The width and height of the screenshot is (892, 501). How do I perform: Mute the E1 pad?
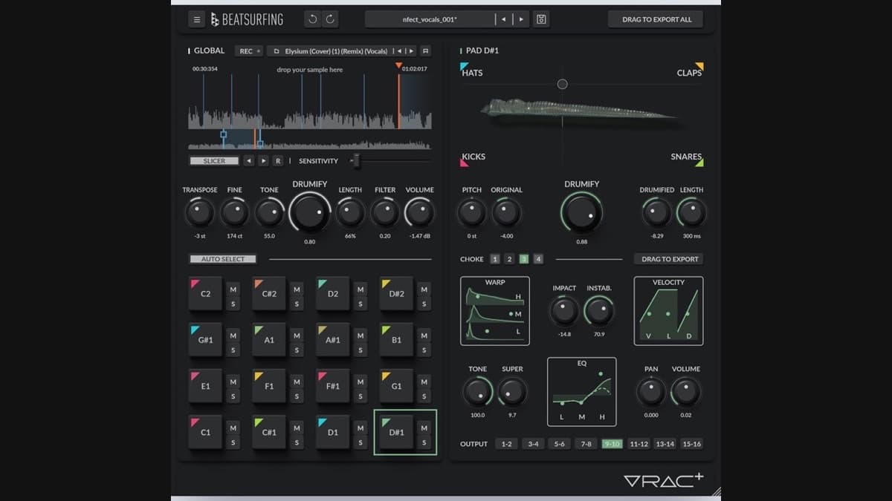[233, 382]
